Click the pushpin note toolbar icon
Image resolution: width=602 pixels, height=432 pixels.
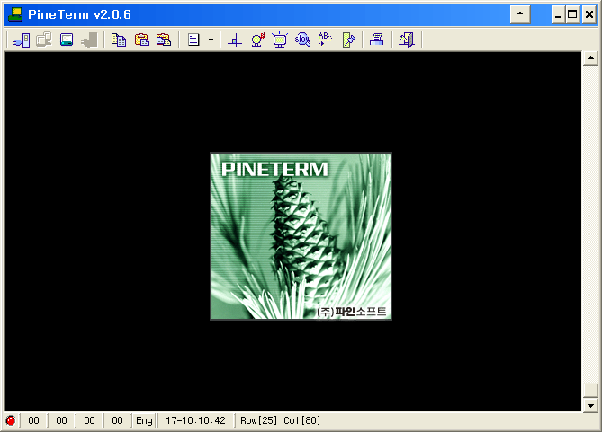click(348, 40)
